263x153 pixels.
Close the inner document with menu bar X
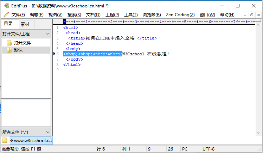[259, 15]
